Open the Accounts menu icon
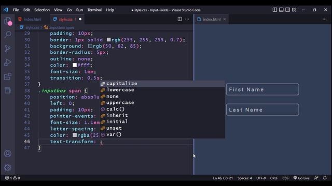 8,153
